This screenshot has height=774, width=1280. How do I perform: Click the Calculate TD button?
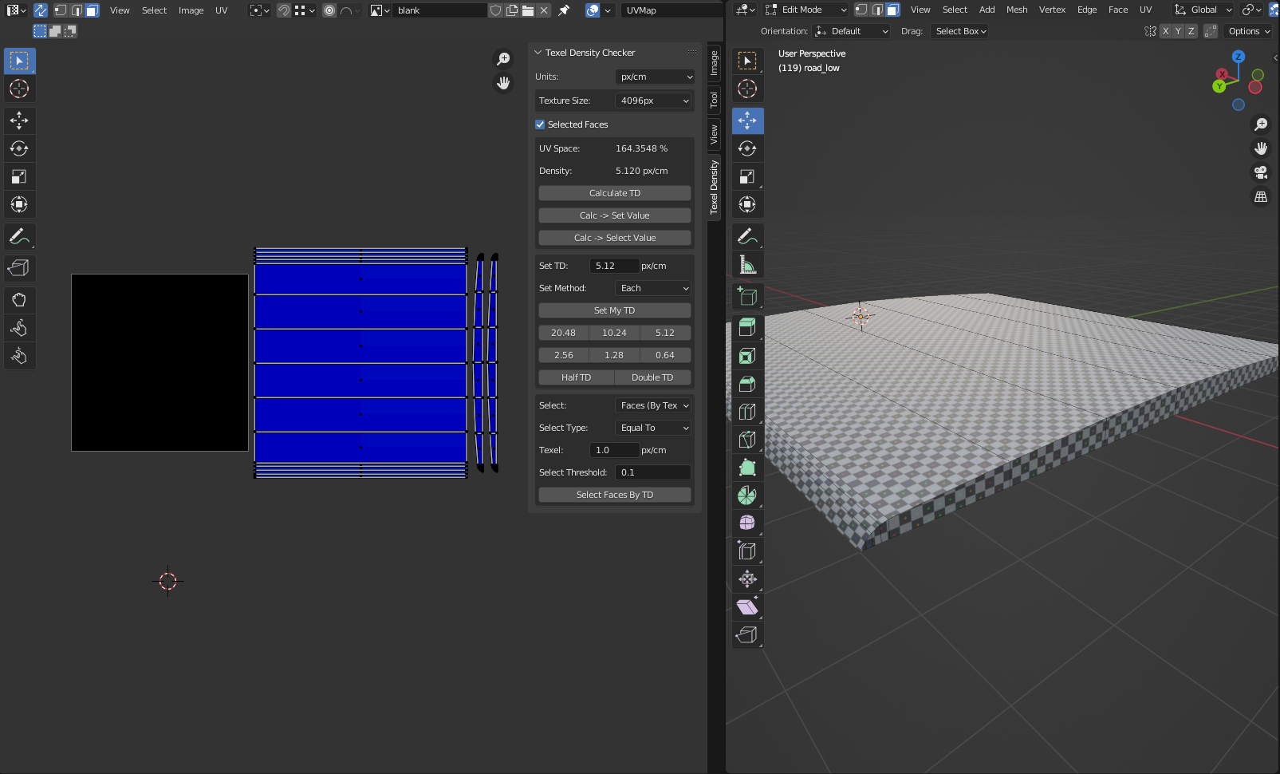click(615, 193)
